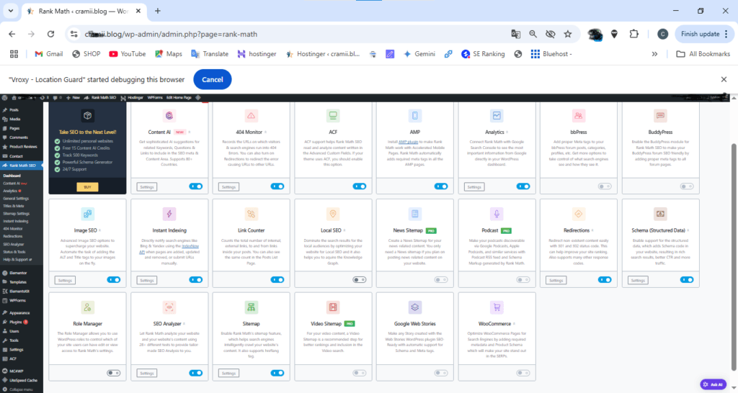Click the Finish update button
Viewport: 738px width, 393px height.
tap(700, 34)
